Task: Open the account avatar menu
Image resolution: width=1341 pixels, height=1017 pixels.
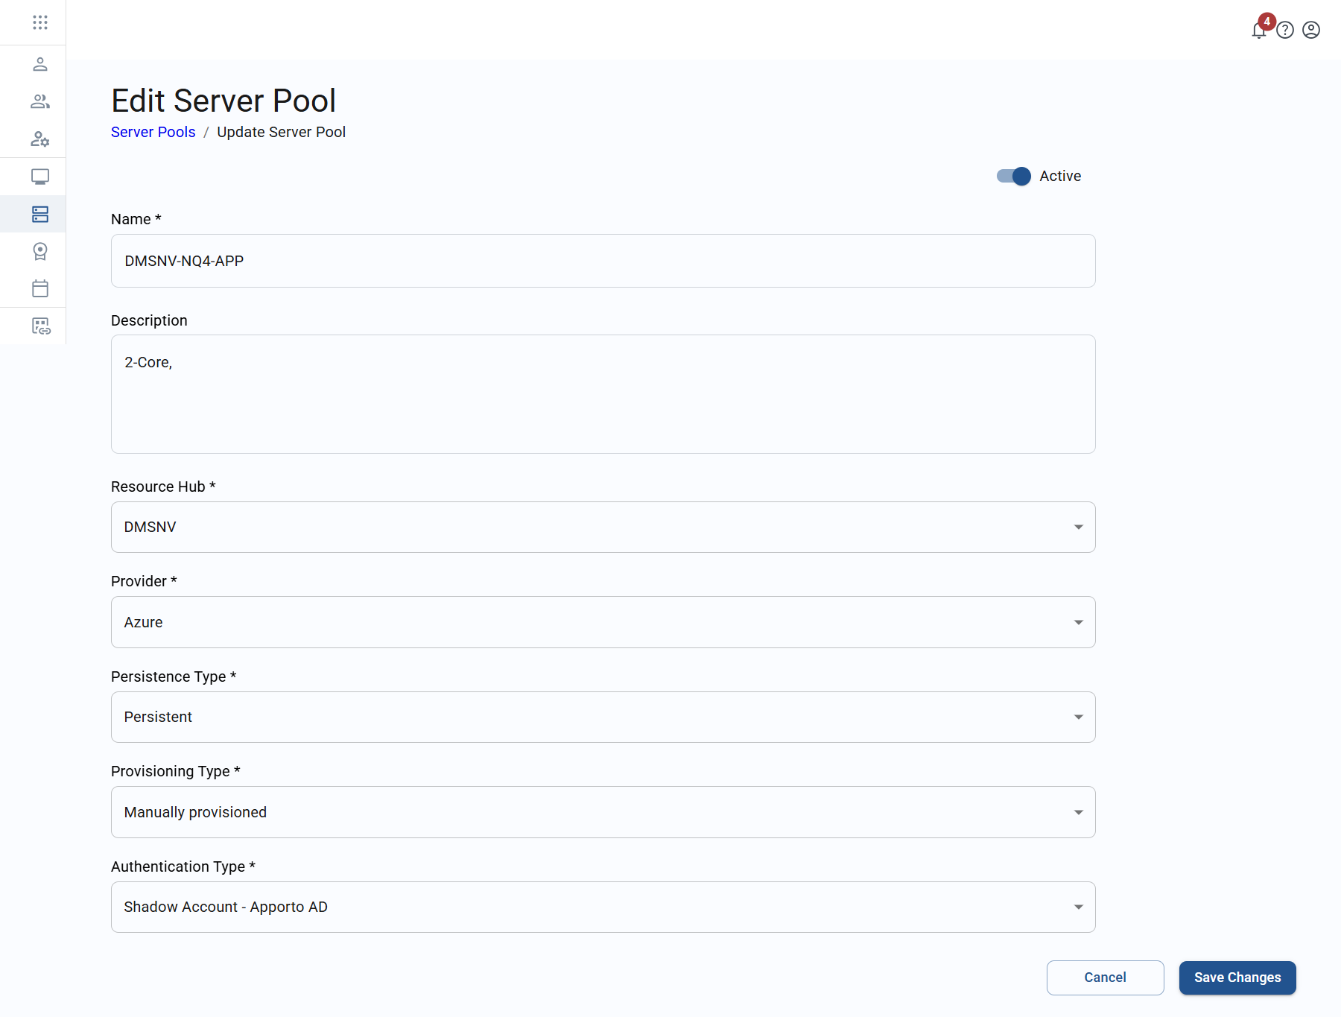Action: (1311, 30)
